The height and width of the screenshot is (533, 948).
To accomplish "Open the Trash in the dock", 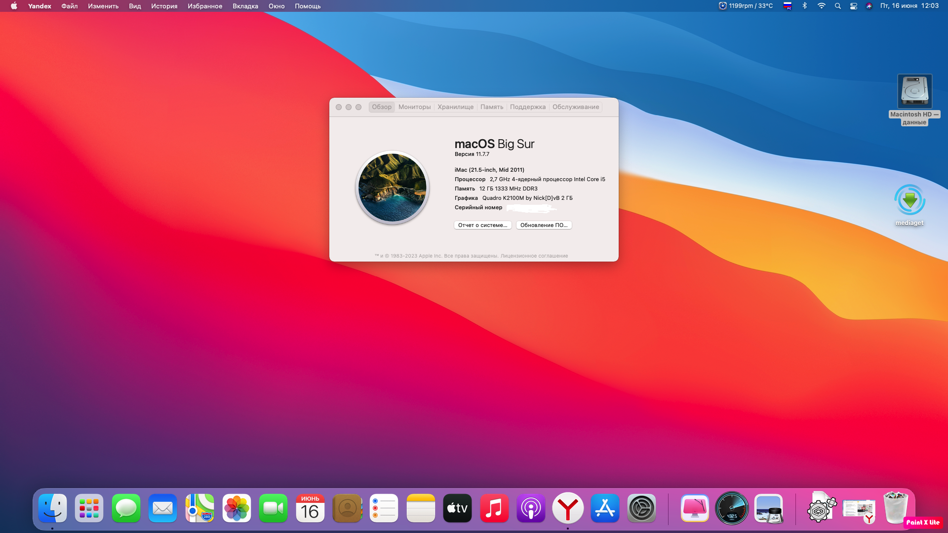I will click(896, 508).
